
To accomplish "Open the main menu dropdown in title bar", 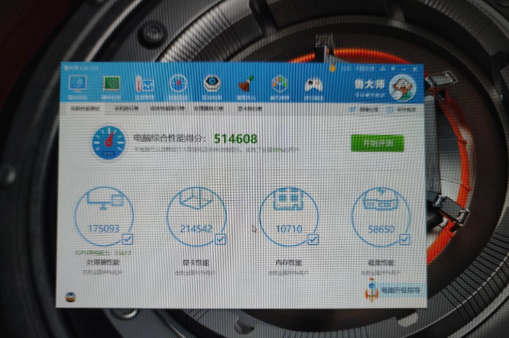I will [393, 69].
